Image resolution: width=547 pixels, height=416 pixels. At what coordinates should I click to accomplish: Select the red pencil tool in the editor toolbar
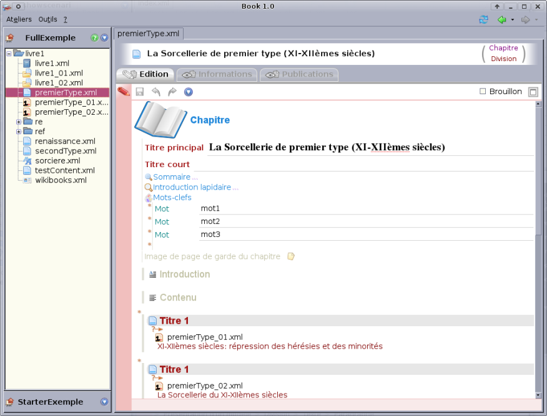coord(124,92)
